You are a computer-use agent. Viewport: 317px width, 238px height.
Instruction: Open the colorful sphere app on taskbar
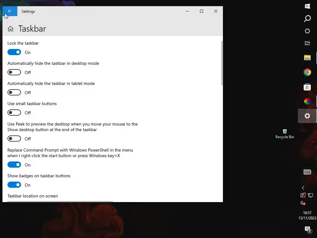pyautogui.click(x=307, y=101)
